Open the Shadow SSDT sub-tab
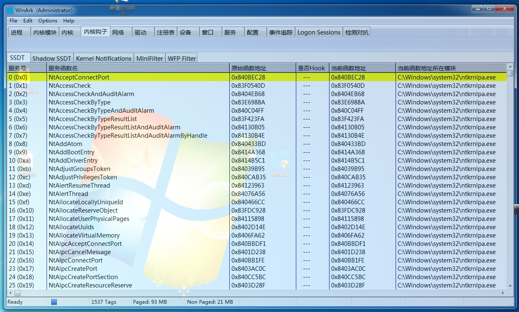The image size is (519, 312). tap(52, 58)
